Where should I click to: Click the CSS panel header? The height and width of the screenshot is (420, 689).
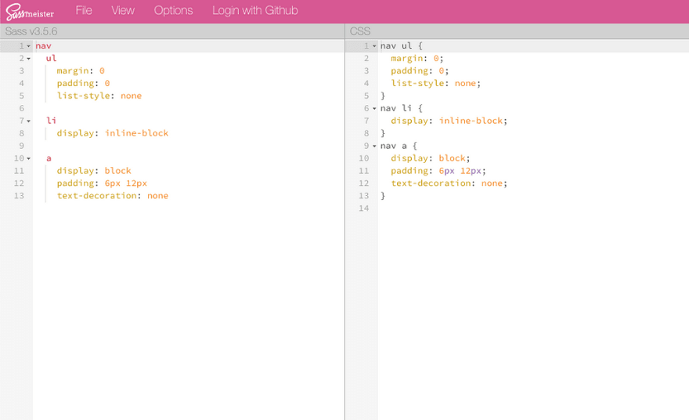click(x=518, y=31)
